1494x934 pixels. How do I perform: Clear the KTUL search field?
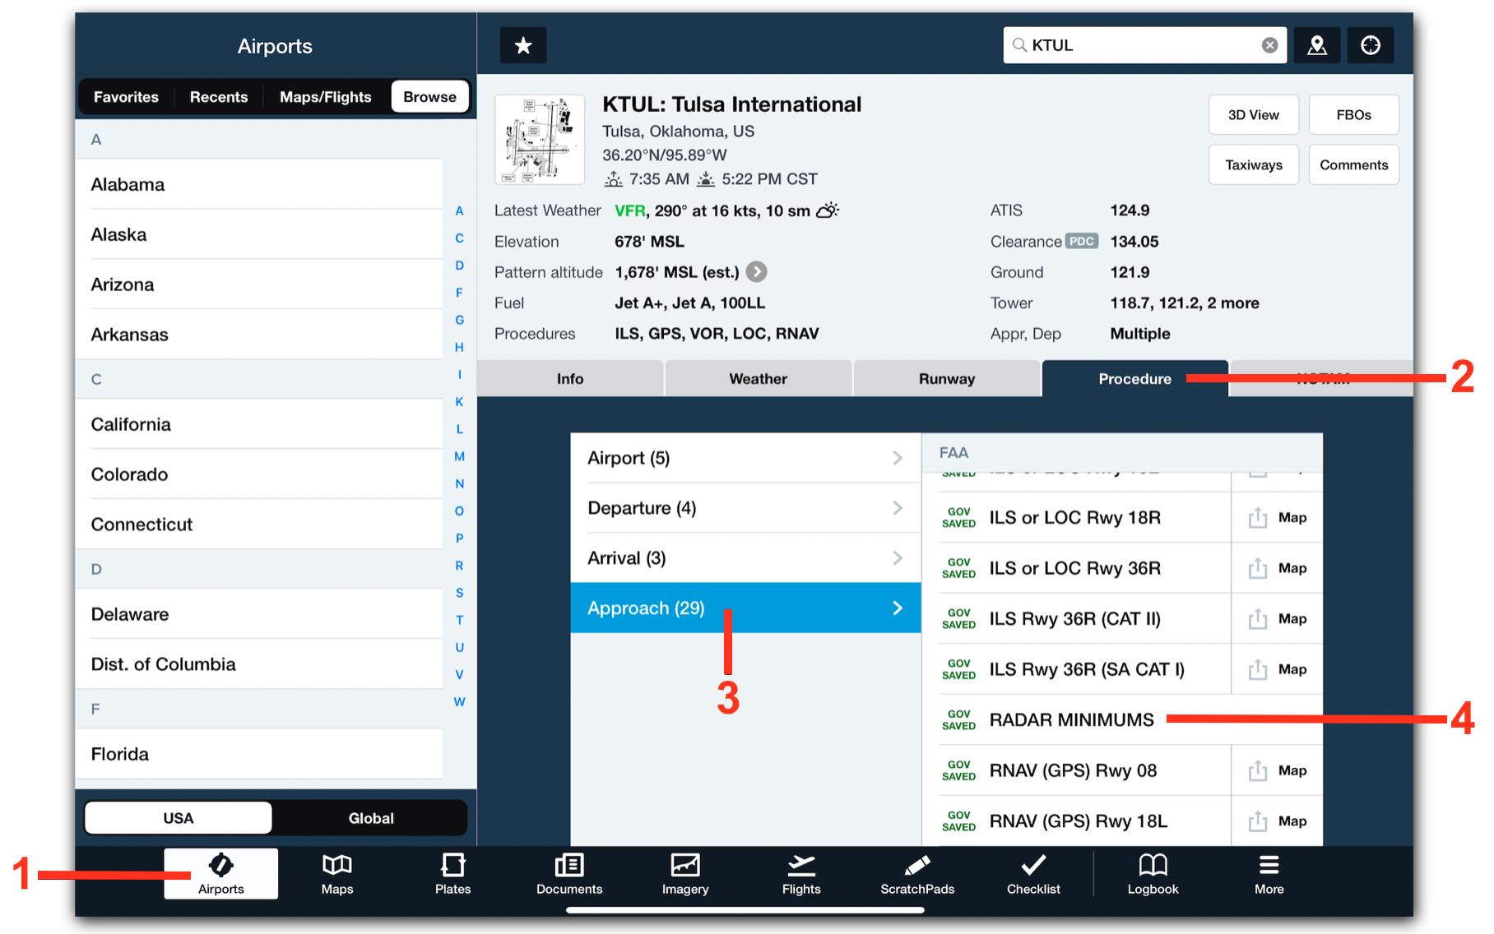click(x=1269, y=45)
